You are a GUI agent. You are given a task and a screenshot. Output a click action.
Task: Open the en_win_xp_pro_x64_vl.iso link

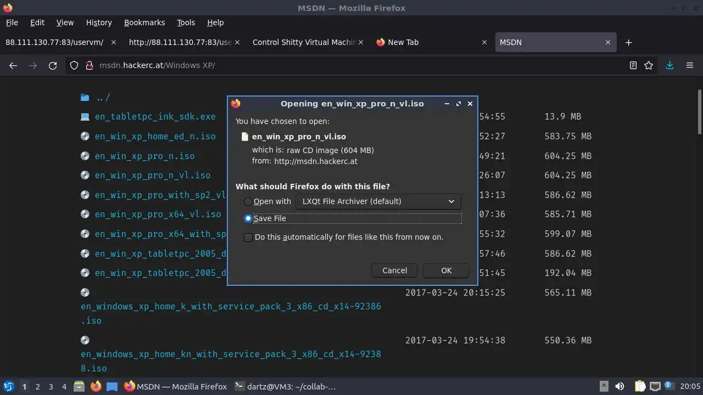point(158,214)
